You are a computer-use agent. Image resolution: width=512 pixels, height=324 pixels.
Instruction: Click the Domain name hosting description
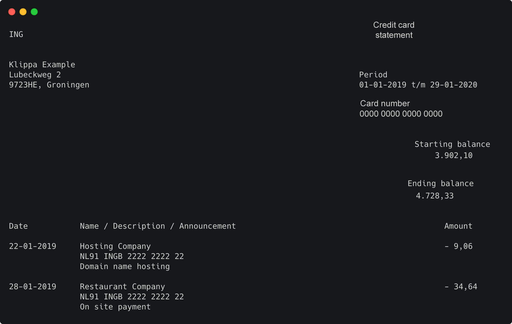pos(125,267)
